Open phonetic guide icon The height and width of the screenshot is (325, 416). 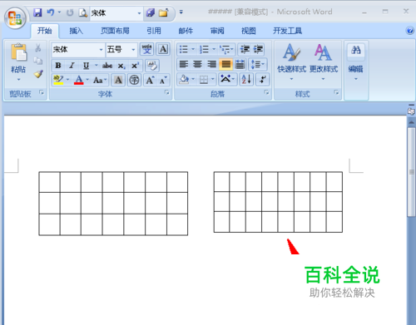click(x=147, y=49)
